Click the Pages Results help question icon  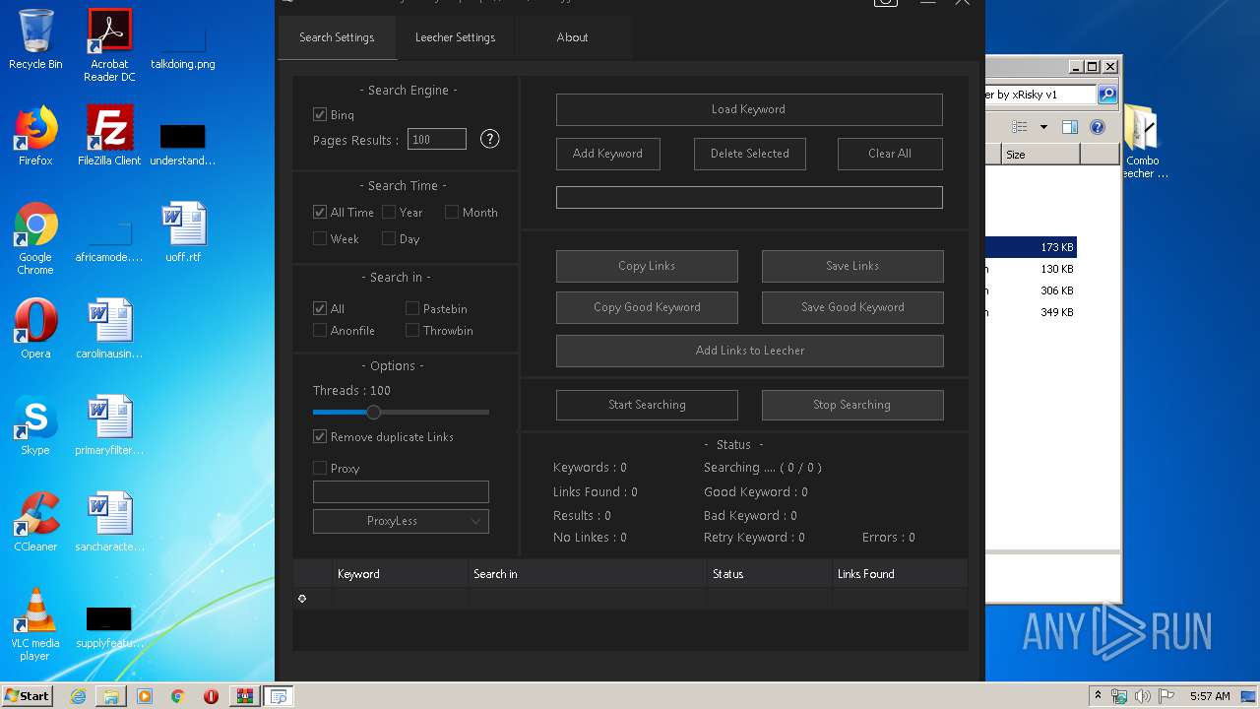489,139
